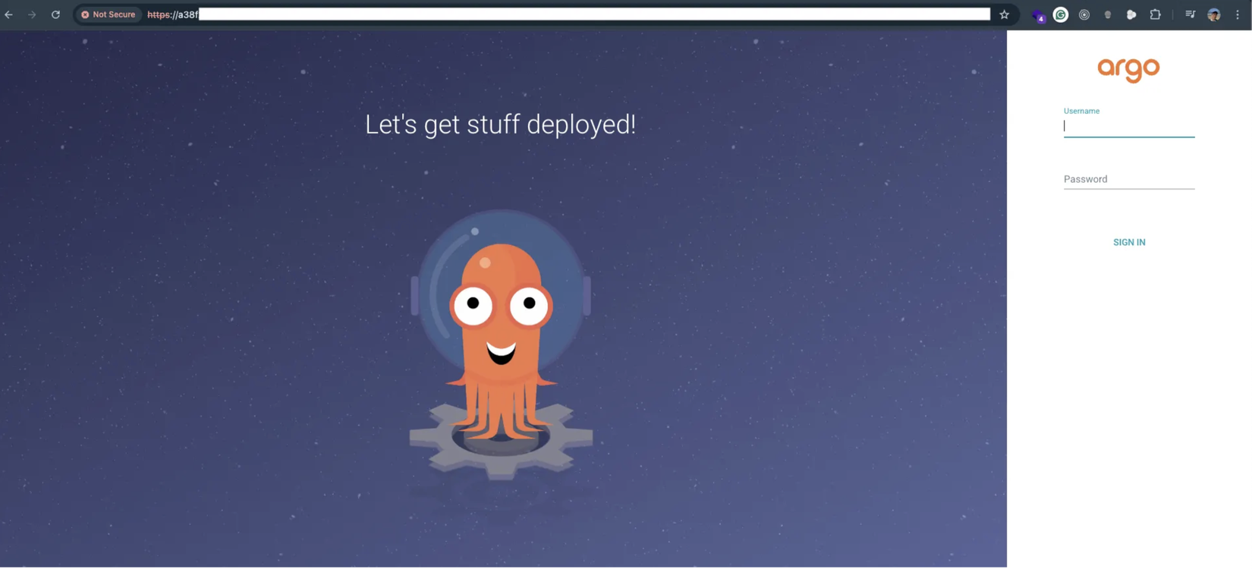The image size is (1252, 569).
Task: Click the gray bulb-shaped extension icon
Action: pyautogui.click(x=1108, y=14)
